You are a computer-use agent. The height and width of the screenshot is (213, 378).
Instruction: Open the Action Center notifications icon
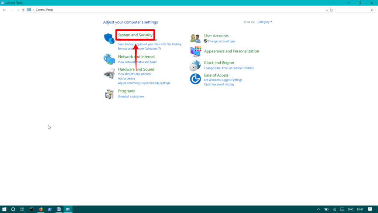click(370, 209)
